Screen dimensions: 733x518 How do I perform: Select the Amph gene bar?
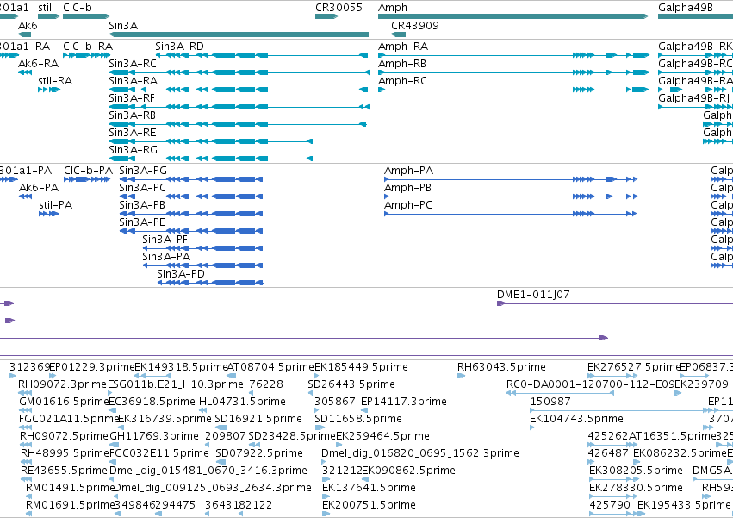[513, 16]
